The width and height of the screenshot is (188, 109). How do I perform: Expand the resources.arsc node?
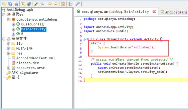(x=9, y=68)
